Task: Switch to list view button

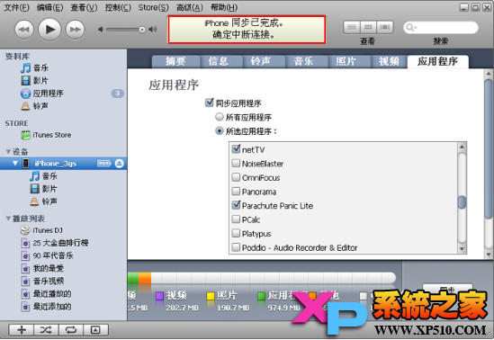Action: 352,27
